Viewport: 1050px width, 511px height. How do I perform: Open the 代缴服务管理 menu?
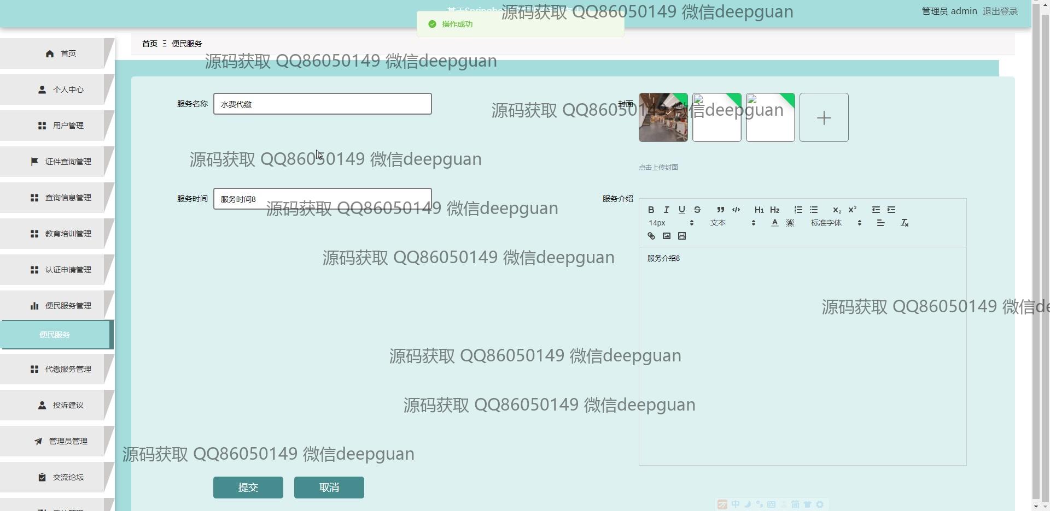coord(57,369)
